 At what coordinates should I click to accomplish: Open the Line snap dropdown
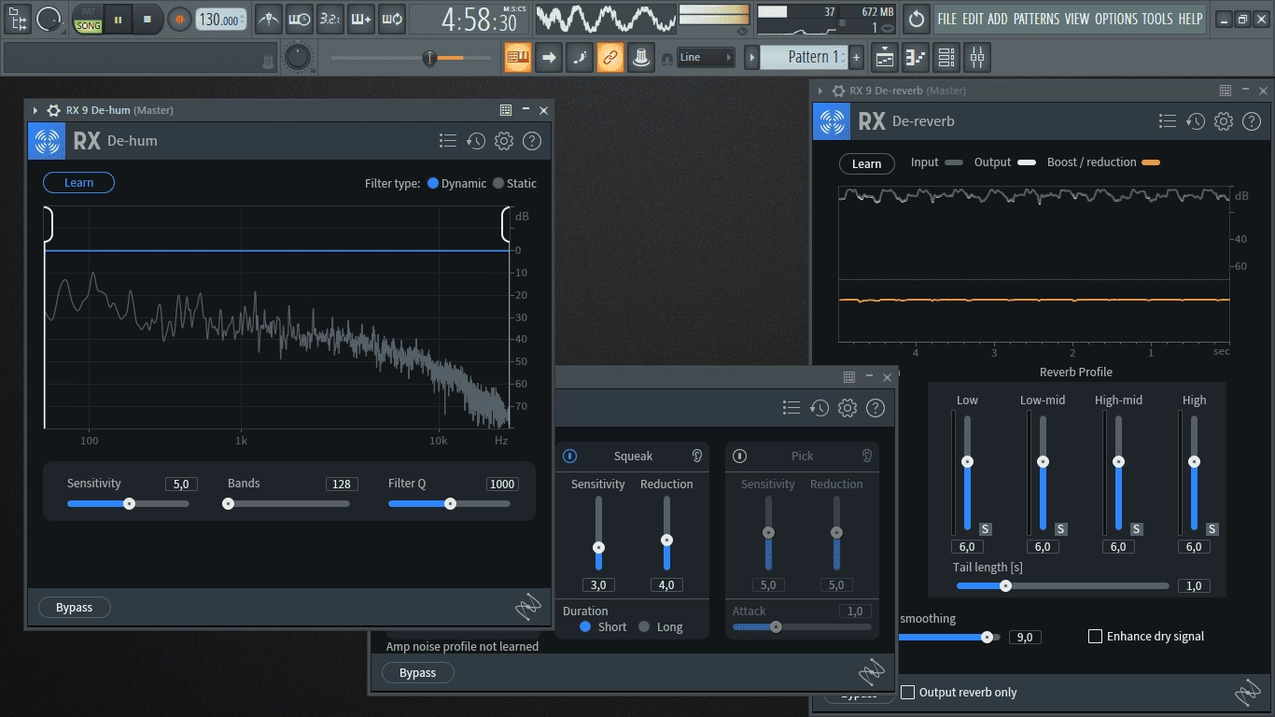pos(706,57)
